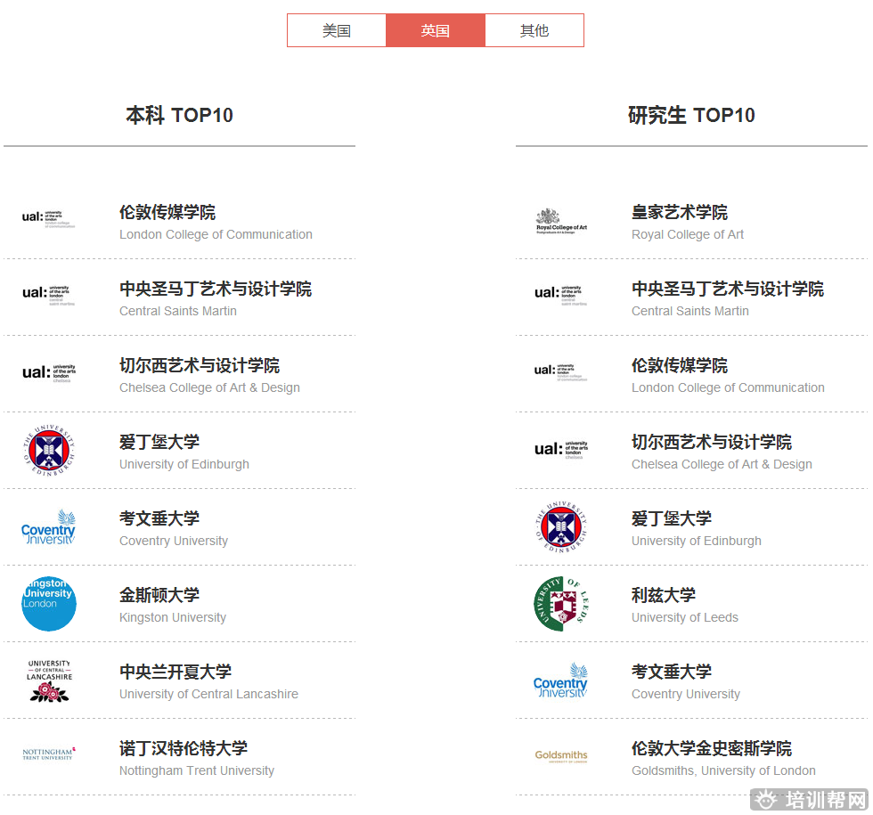This screenshot has height=815, width=873.
Task: Click the University of Leeds crest
Action: click(561, 604)
